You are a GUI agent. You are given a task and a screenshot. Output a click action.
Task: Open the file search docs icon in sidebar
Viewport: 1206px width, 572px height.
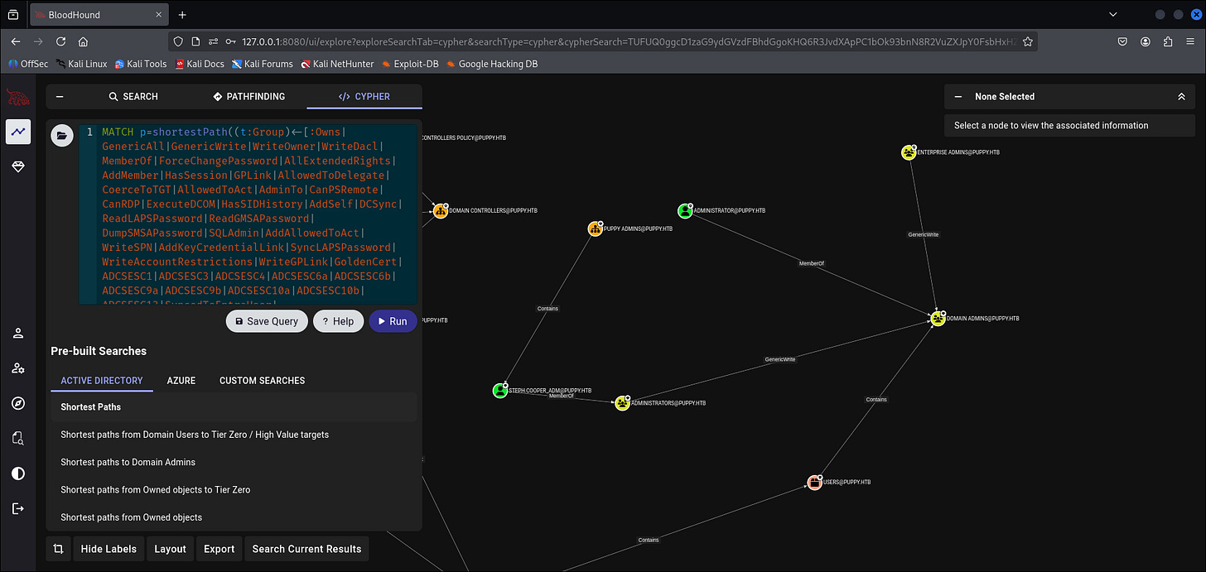click(x=18, y=438)
